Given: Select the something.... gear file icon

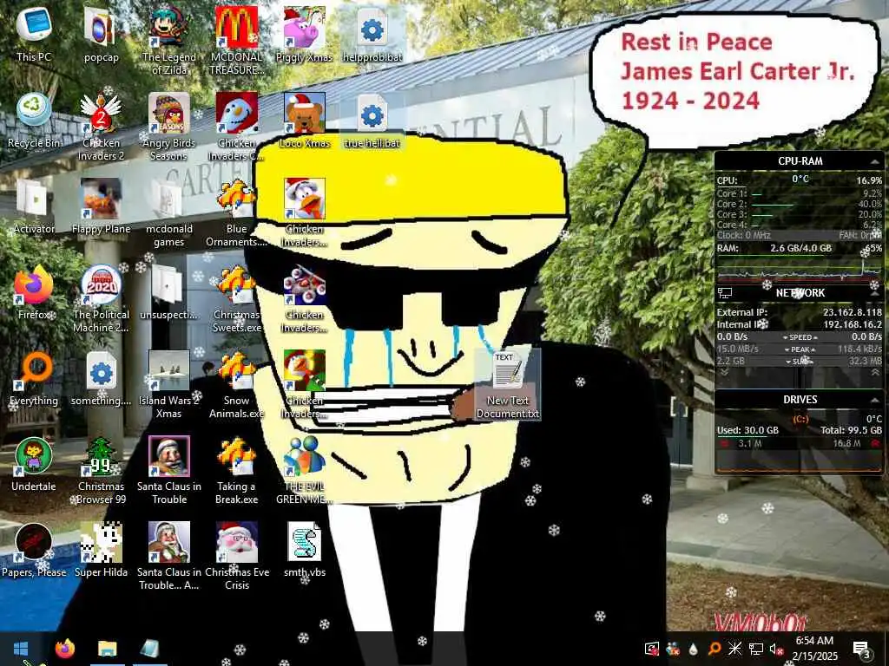Looking at the screenshot, I should [101, 378].
